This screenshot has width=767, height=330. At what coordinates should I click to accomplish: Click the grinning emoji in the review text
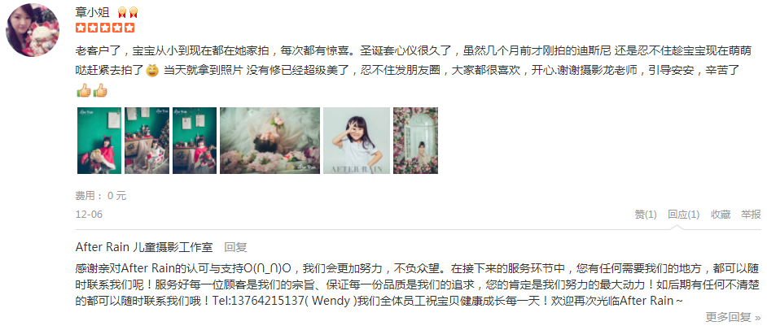152,71
